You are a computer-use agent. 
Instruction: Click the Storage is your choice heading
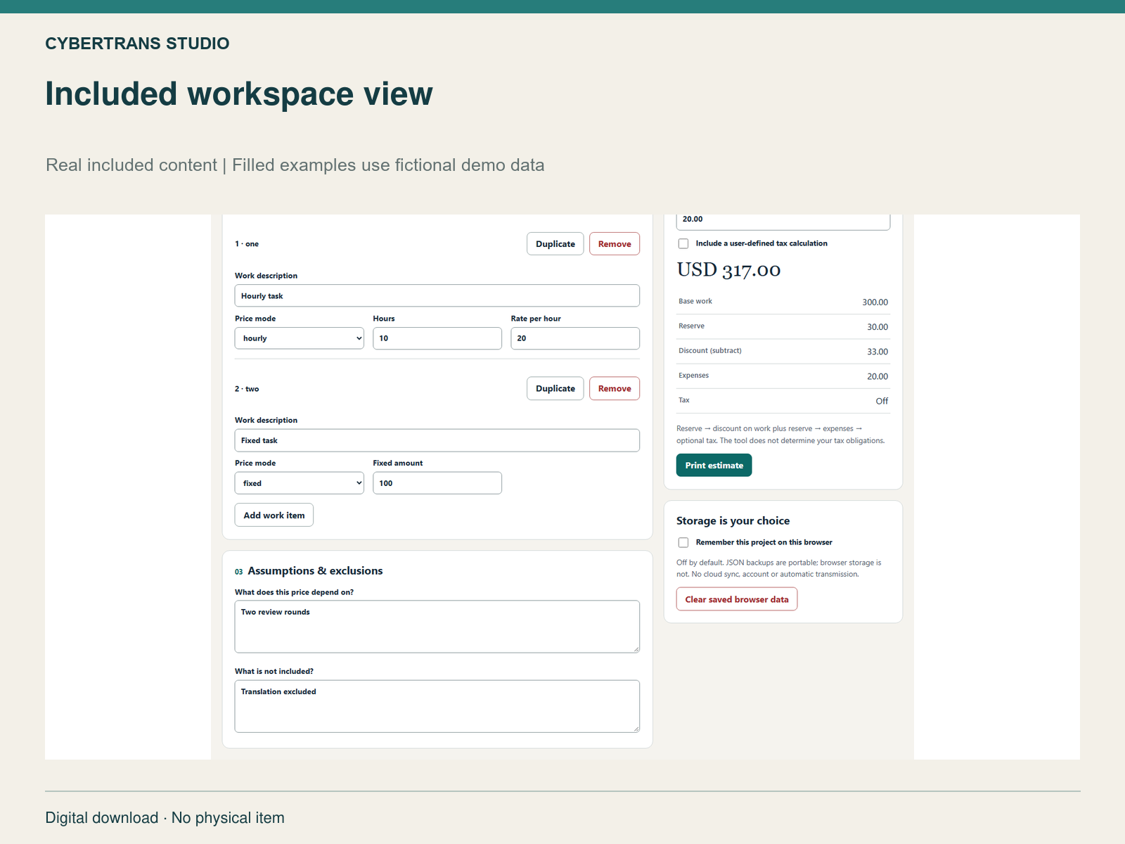[x=733, y=520]
